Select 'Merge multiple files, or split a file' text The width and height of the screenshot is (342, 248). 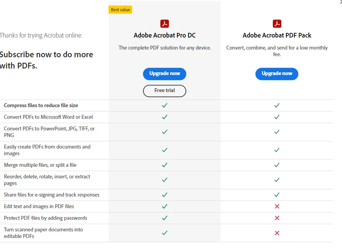tap(40, 165)
